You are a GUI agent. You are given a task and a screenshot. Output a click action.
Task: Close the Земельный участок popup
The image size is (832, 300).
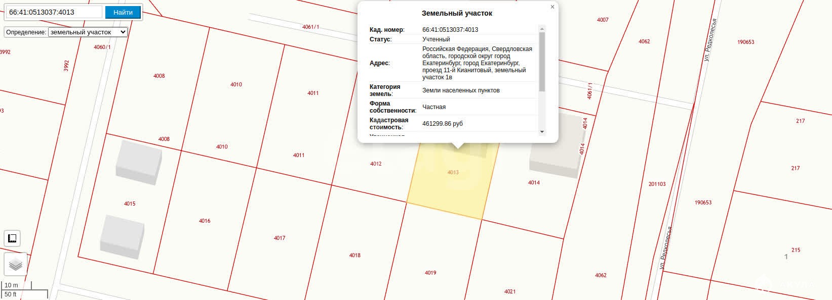click(552, 7)
